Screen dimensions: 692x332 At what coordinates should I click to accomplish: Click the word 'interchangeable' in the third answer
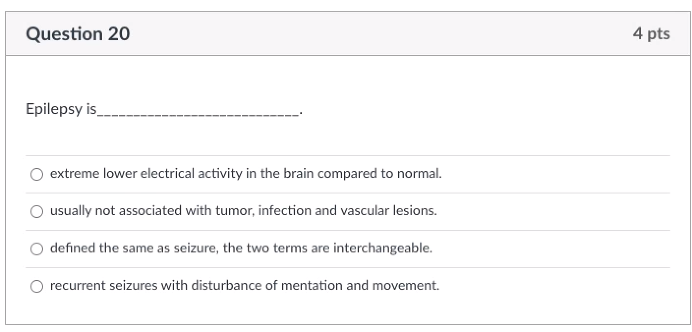point(382,249)
